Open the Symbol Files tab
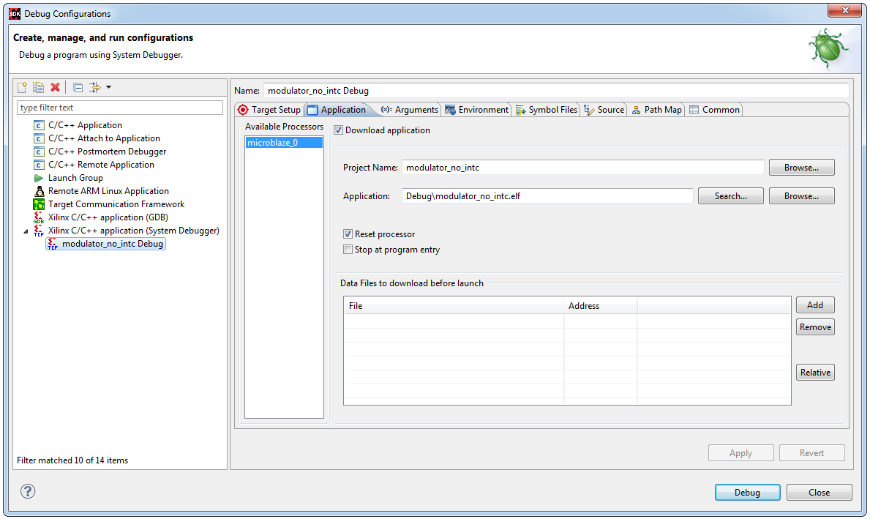The height and width of the screenshot is (519, 870). coord(547,110)
